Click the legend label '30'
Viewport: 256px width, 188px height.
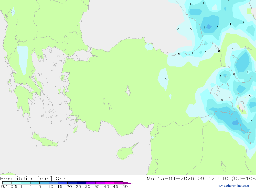pos(88,186)
